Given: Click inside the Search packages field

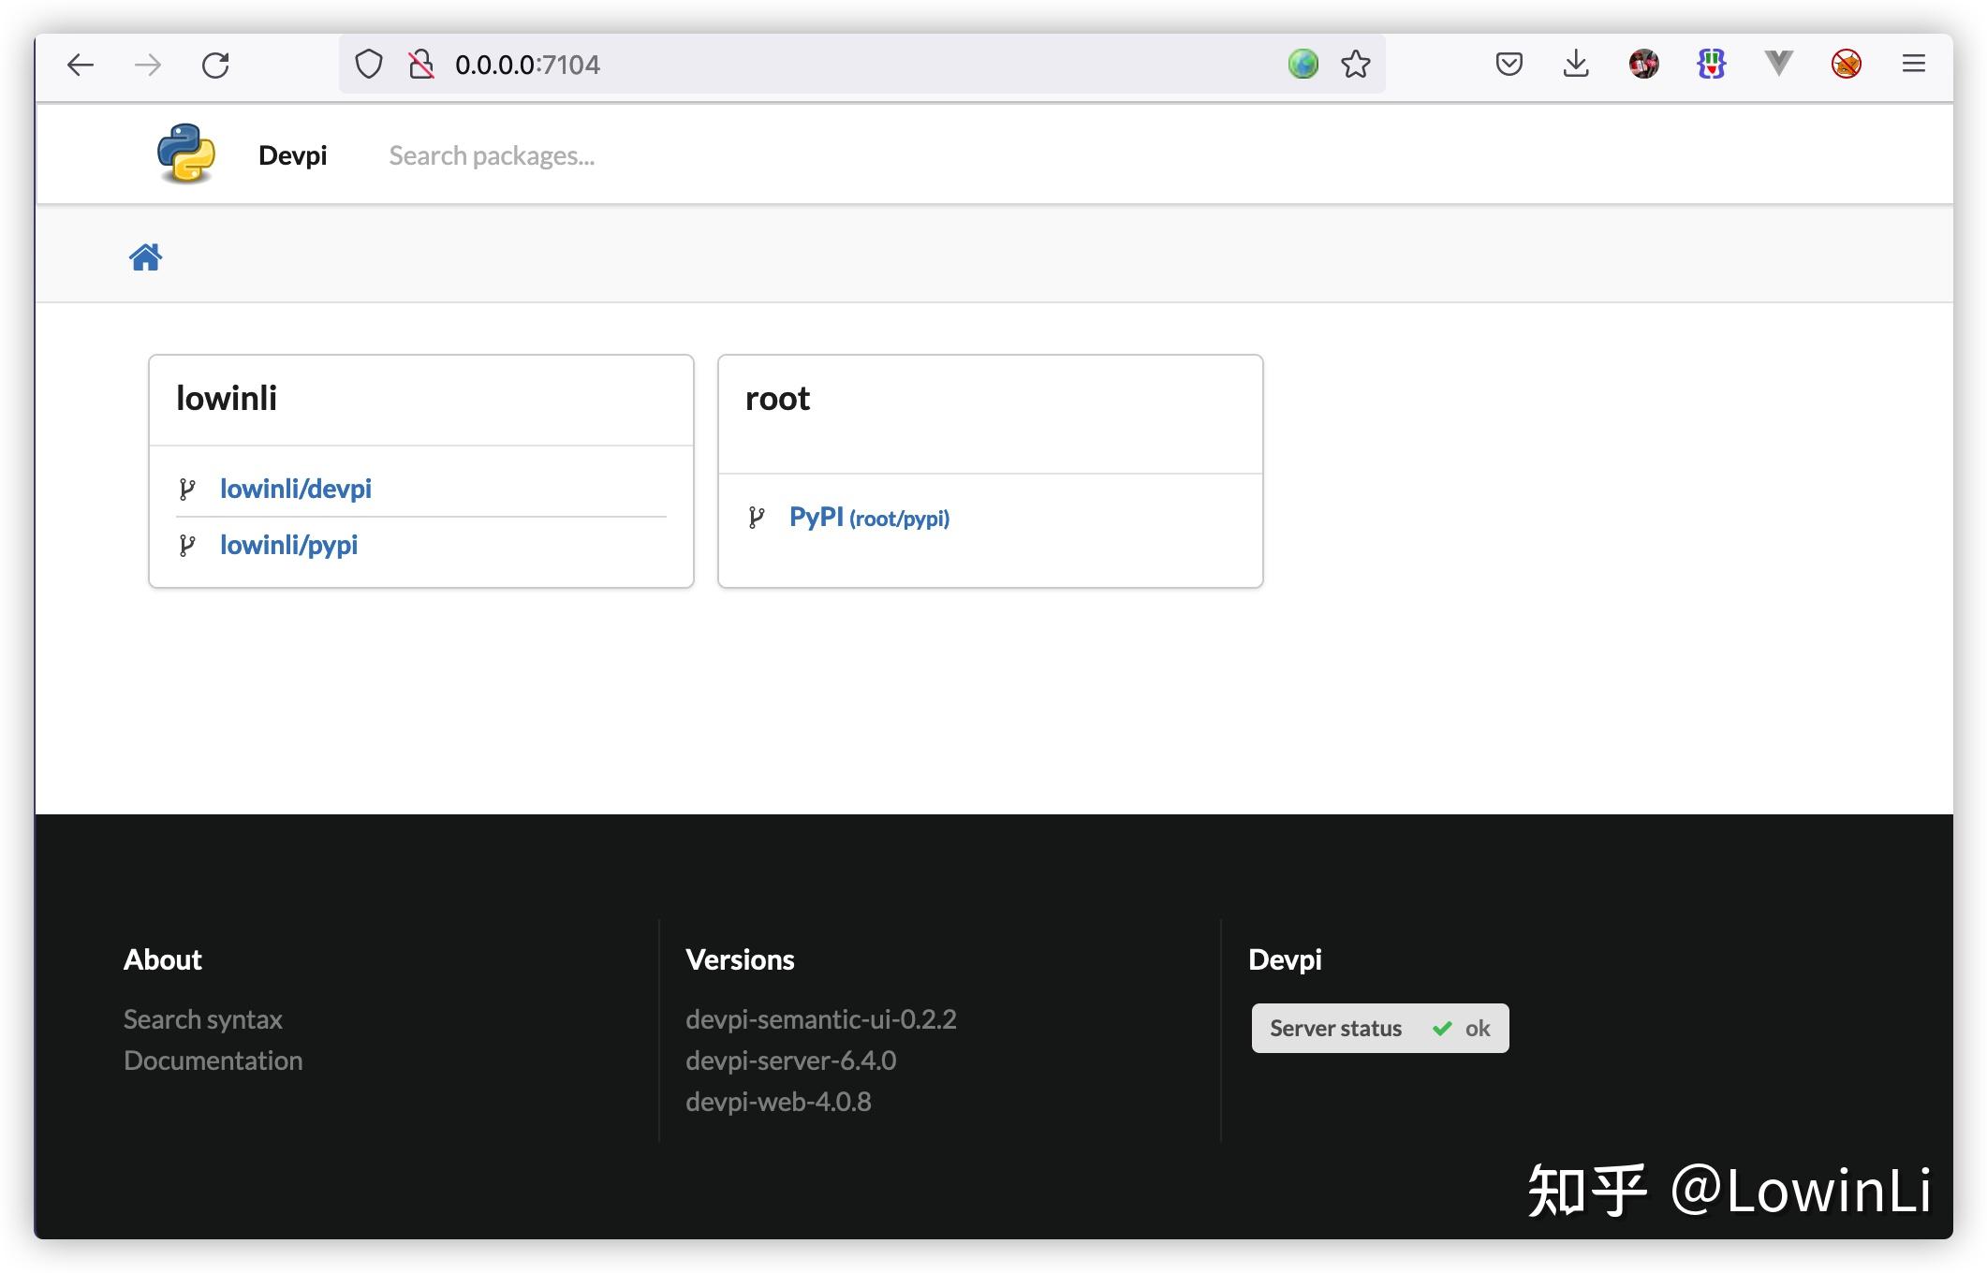Looking at the screenshot, I should [492, 154].
